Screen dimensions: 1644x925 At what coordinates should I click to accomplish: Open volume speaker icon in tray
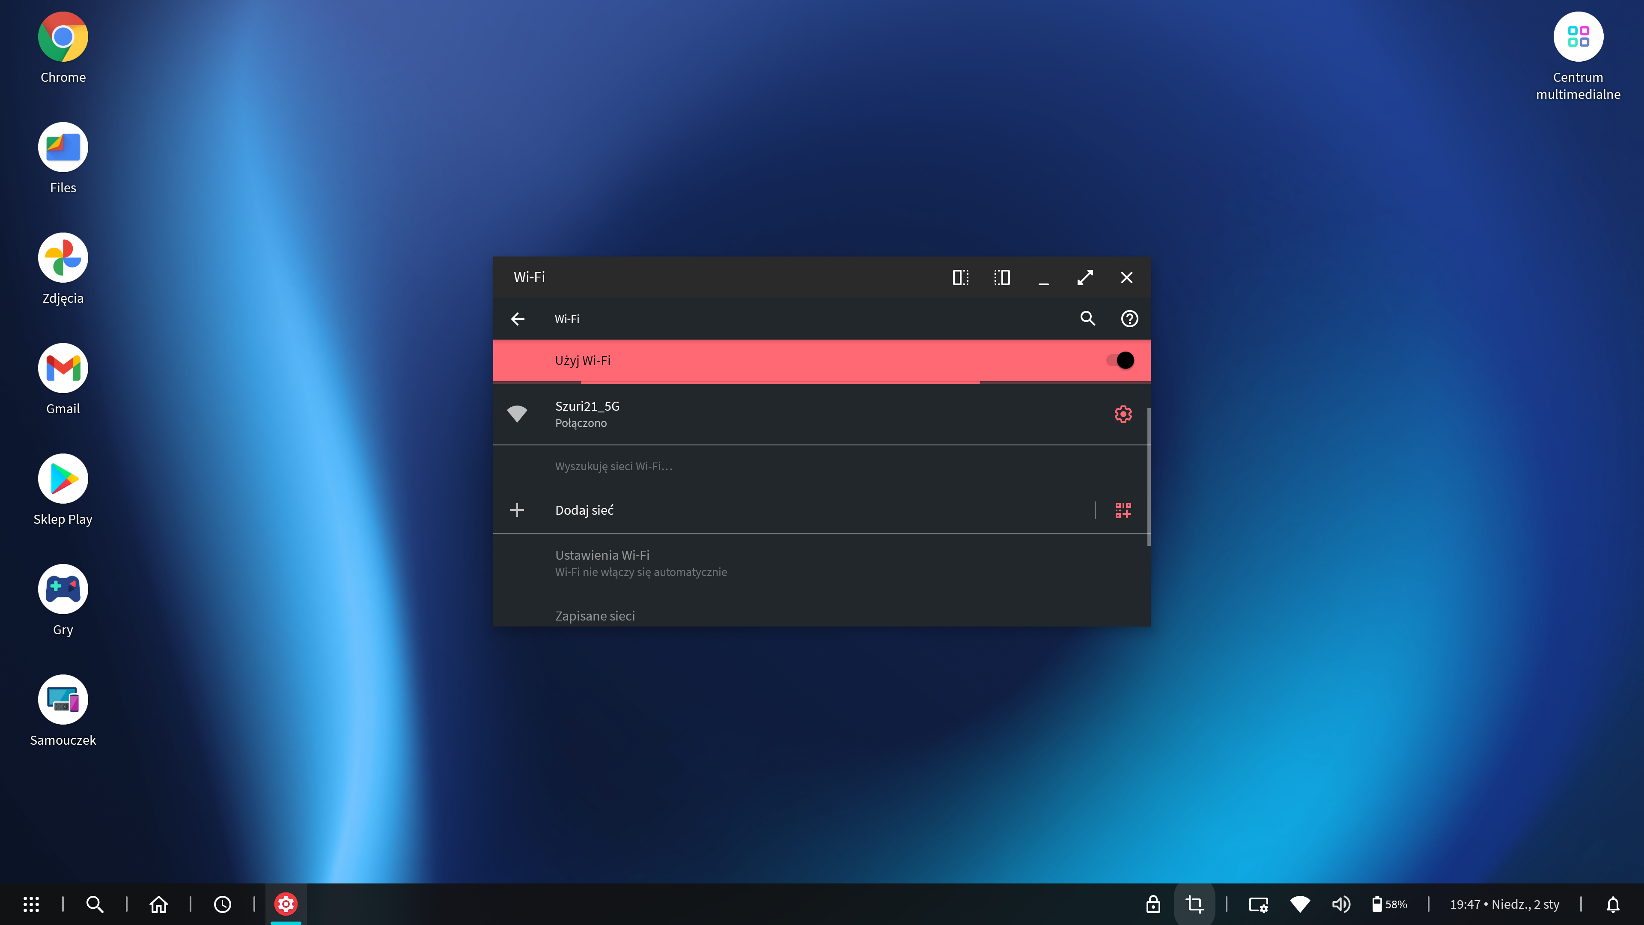pos(1341,904)
